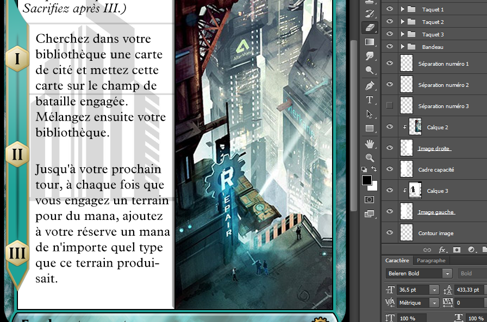
Task: Expand the Taquet 1 group
Action: tap(403, 9)
